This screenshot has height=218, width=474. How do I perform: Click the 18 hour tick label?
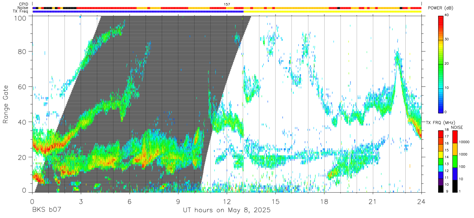324,201
